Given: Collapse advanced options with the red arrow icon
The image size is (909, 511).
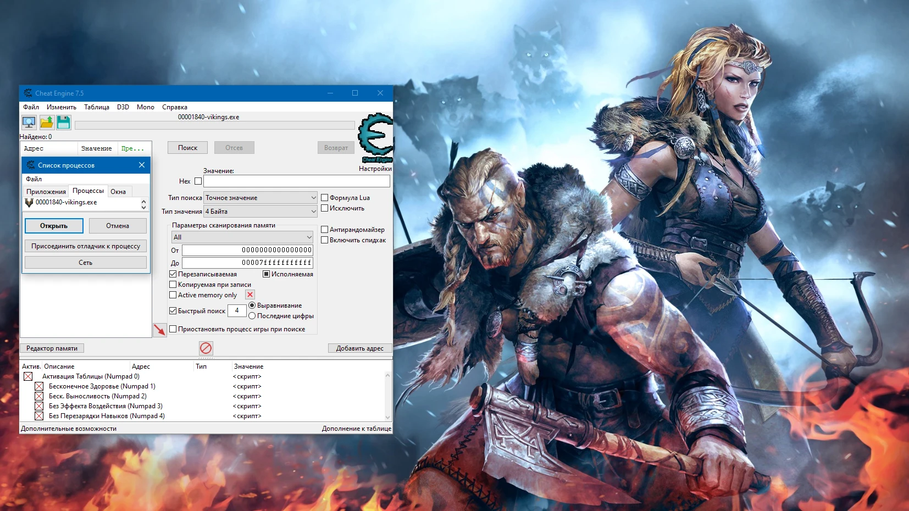Looking at the screenshot, I should (x=160, y=330).
